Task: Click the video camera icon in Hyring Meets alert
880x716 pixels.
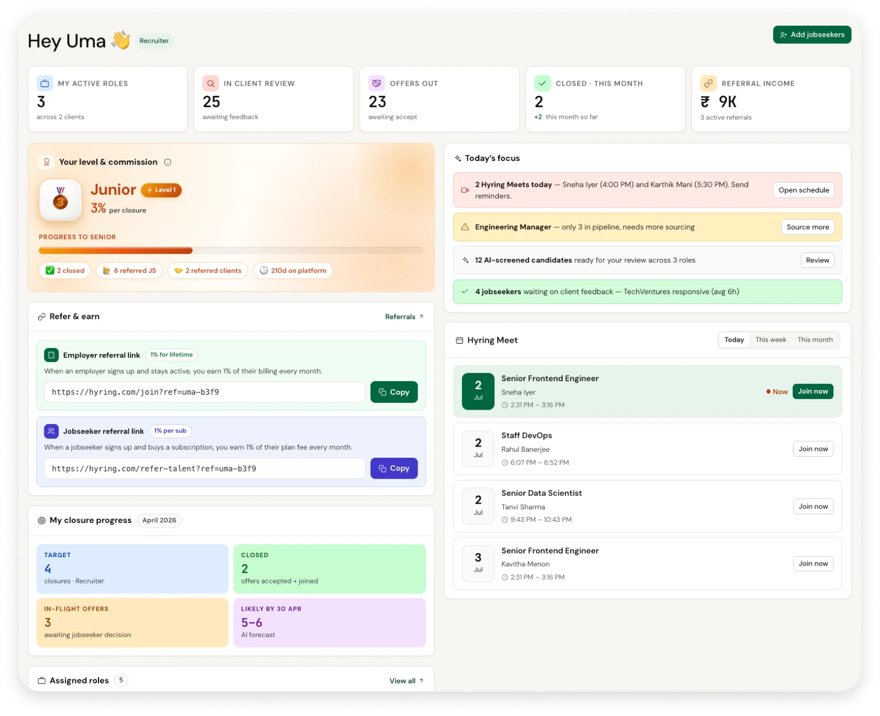Action: [x=465, y=190]
